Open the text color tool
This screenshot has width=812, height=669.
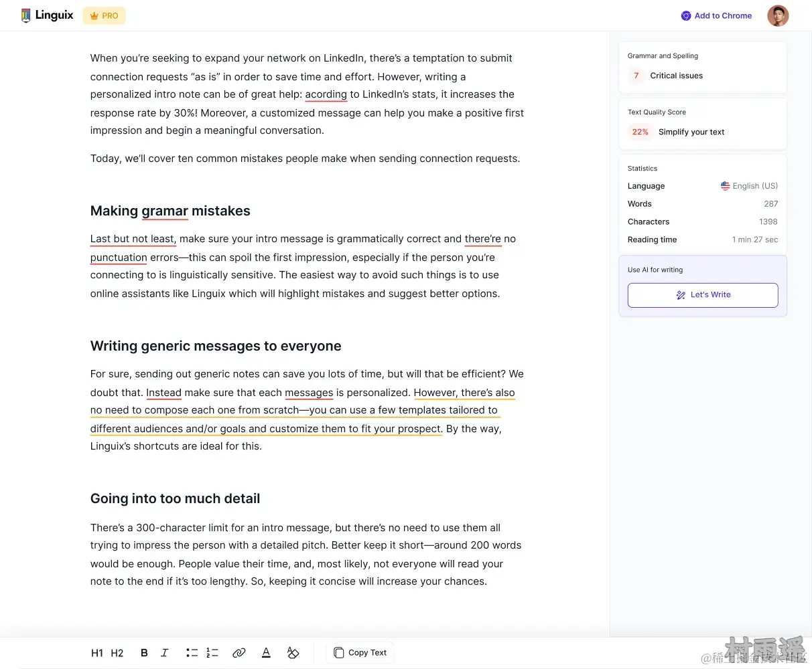(x=266, y=653)
